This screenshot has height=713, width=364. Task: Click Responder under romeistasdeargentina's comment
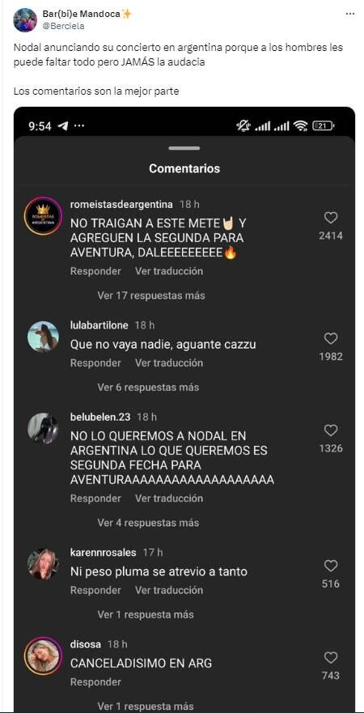point(95,271)
